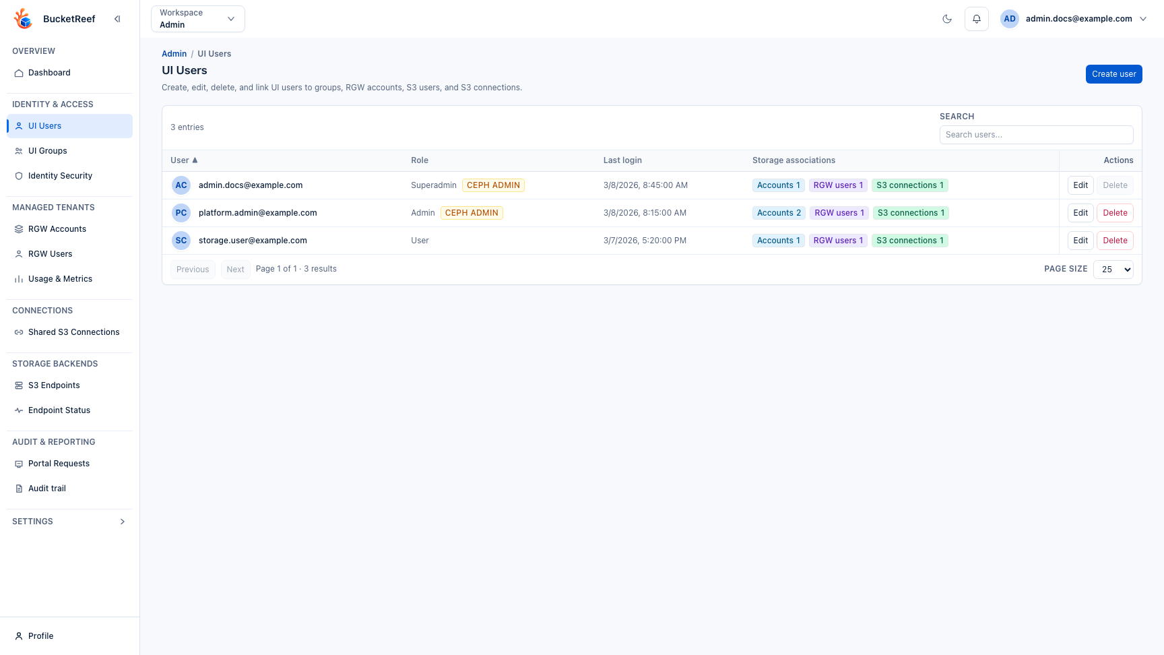Edit the storage.user@example.com user

[x=1080, y=241]
